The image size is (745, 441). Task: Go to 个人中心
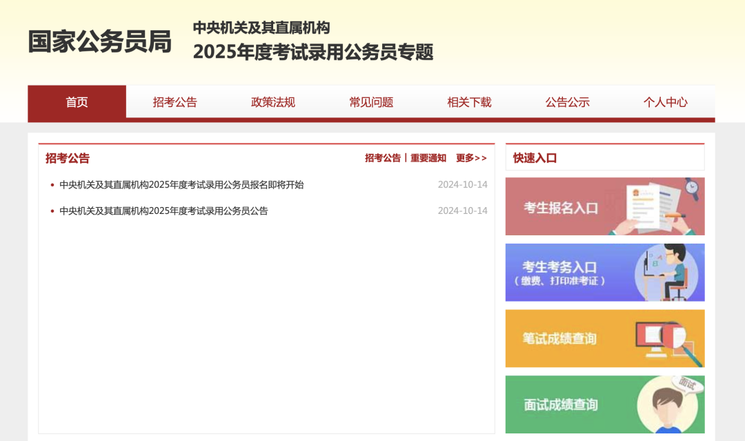pyautogui.click(x=666, y=102)
